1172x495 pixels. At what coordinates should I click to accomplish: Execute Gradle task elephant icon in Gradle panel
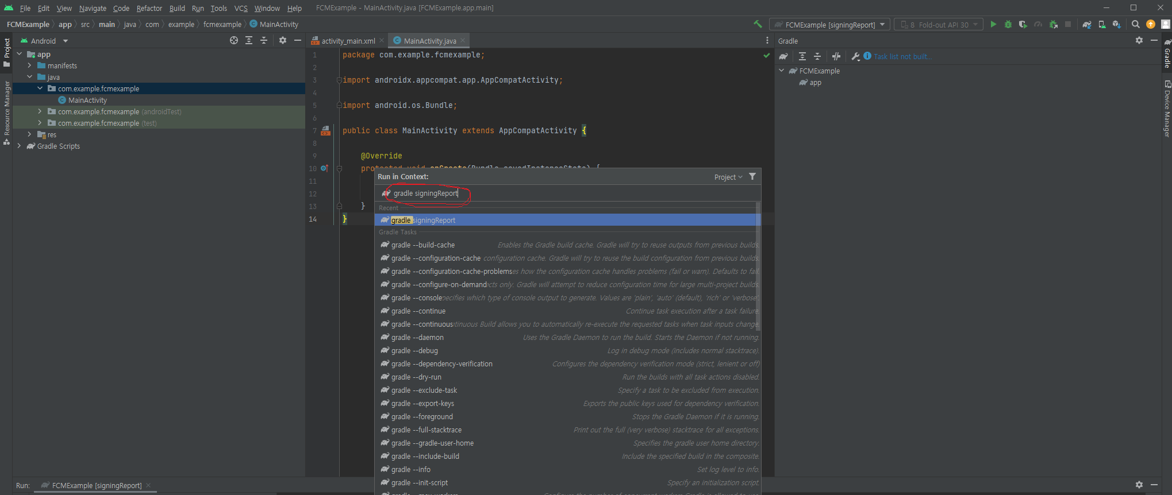[x=783, y=56]
